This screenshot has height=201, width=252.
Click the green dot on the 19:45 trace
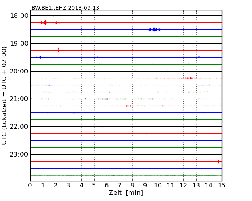coord(100,64)
